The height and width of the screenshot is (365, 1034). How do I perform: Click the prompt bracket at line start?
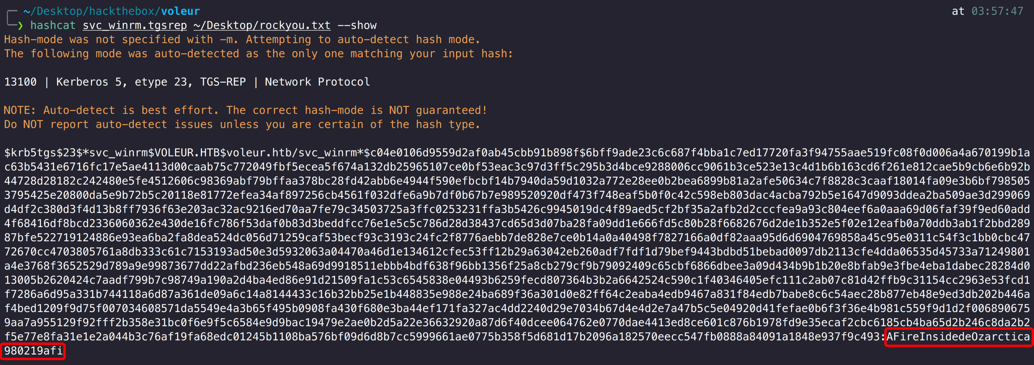click(x=11, y=18)
